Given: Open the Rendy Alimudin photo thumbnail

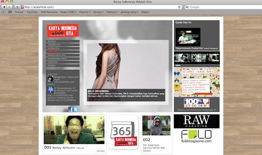Looking at the screenshot, I should coord(74,130).
